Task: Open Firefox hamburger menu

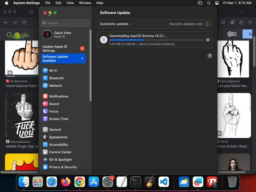Action: pyautogui.click(x=250, y=22)
